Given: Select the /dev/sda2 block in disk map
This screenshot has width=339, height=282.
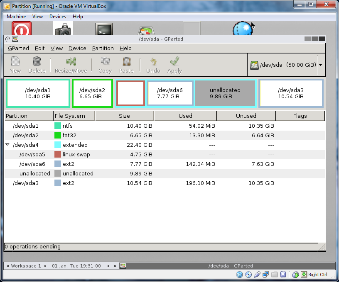Looking at the screenshot, I should click(92, 93).
